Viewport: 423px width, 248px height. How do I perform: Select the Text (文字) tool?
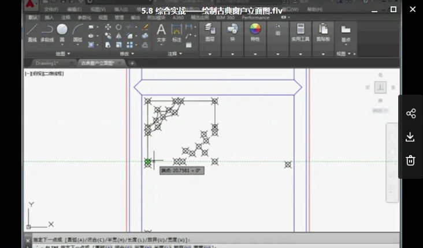coord(161,32)
